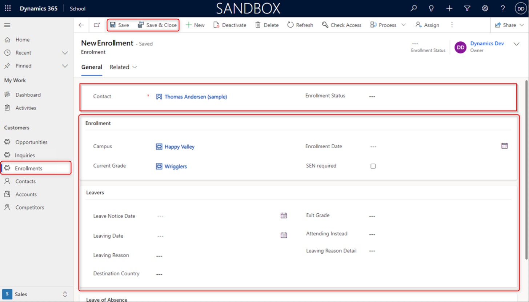
Task: Open Enrollment Date calendar picker
Action: pyautogui.click(x=504, y=146)
